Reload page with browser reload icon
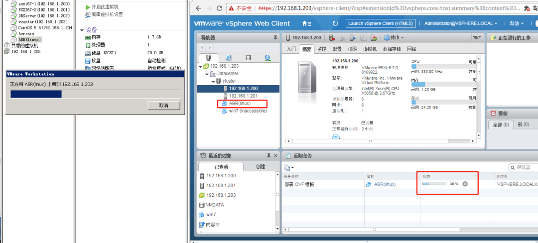Screen dimensions: 538x243 (x=220, y=8)
